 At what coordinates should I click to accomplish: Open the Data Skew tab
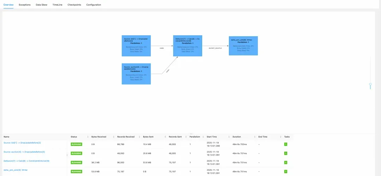42,5
